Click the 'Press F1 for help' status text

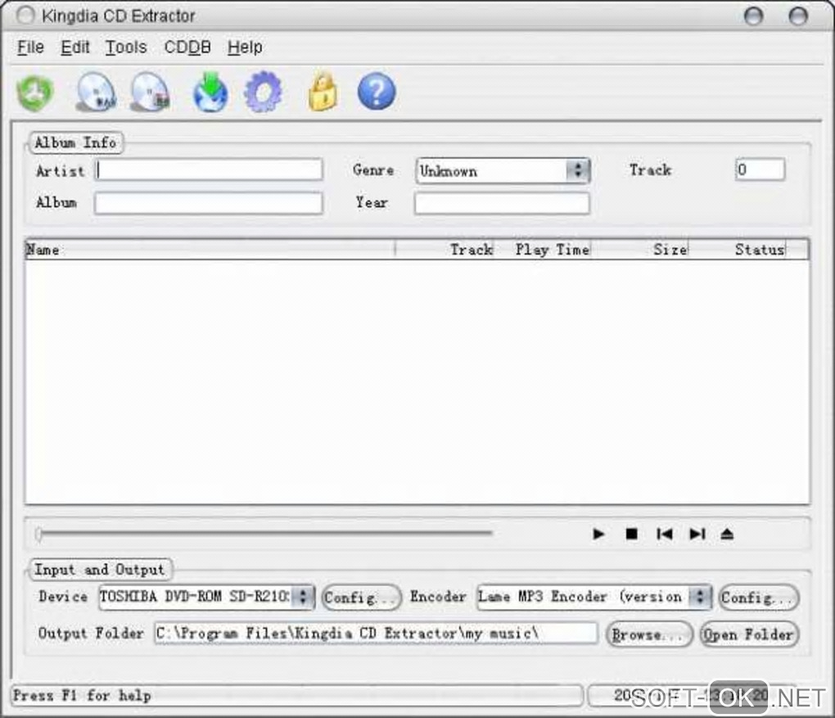pos(82,696)
